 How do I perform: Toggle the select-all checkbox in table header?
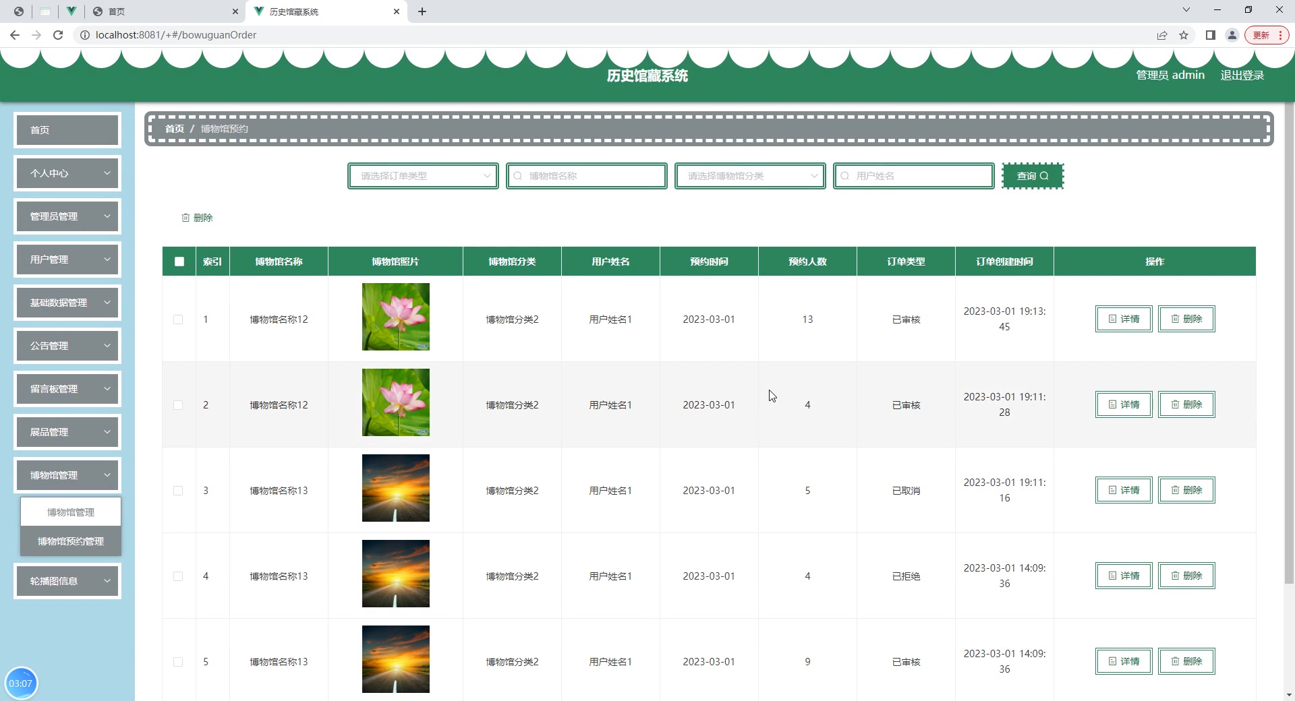point(179,262)
